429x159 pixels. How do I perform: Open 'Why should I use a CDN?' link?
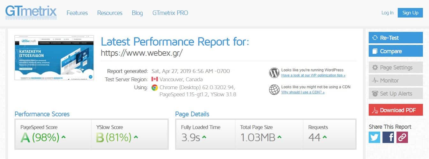coord(303,92)
